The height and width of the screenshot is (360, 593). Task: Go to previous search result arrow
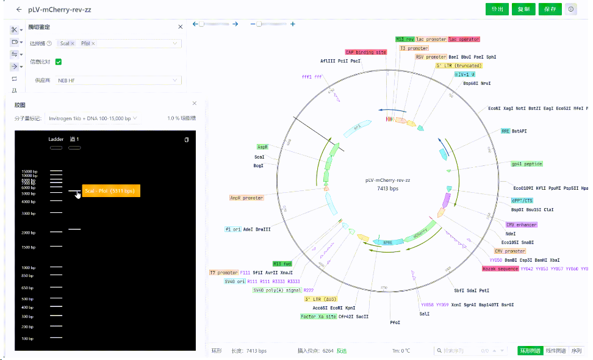(494, 351)
